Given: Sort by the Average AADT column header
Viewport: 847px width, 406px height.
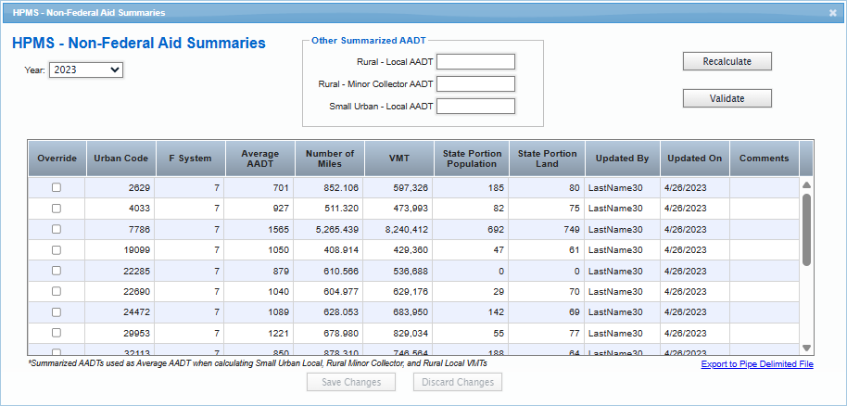Looking at the screenshot, I should (259, 159).
